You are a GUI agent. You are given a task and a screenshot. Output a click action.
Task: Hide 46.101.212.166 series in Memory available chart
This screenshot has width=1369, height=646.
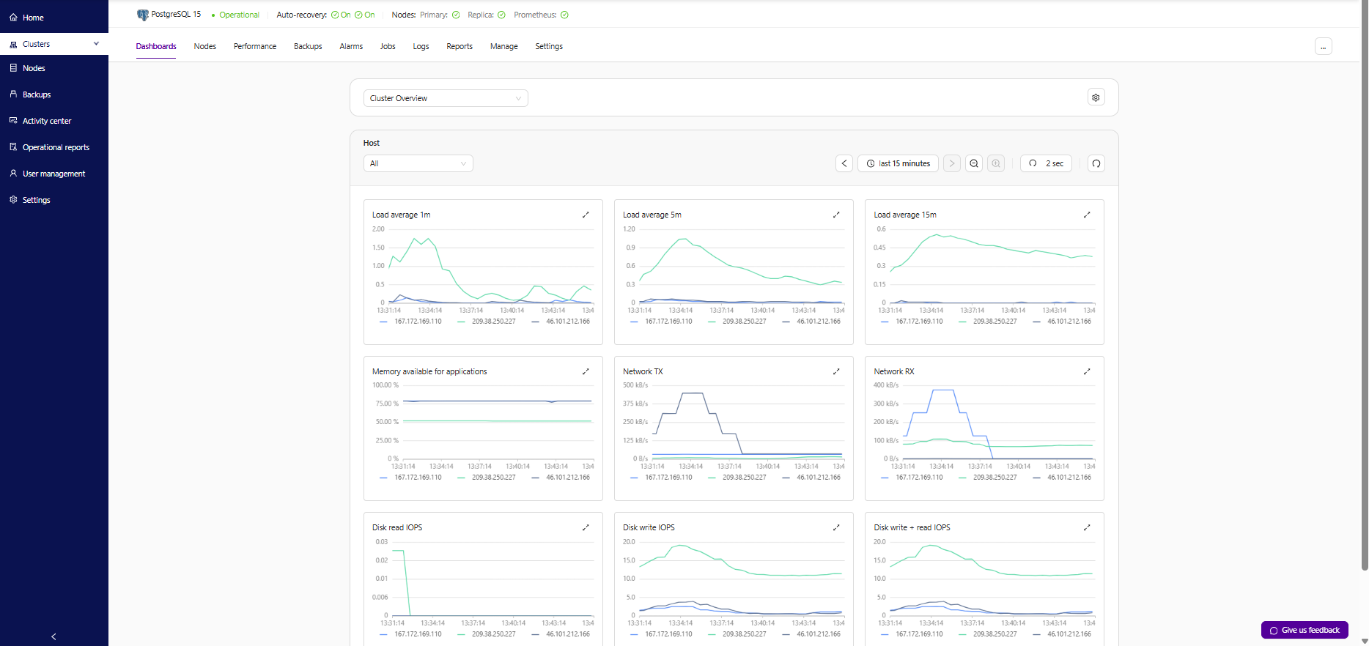click(567, 478)
